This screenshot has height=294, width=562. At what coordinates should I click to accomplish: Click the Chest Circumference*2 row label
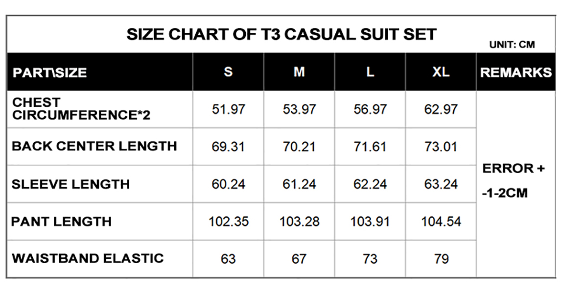[81, 109]
